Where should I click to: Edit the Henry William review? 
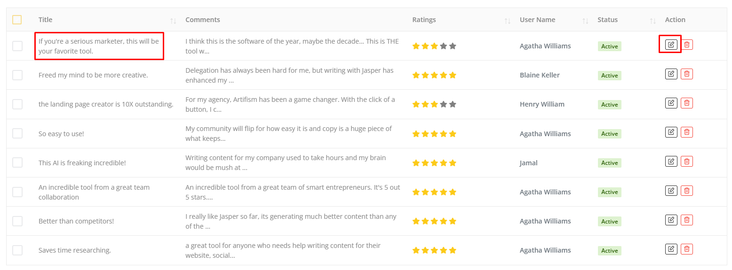[x=671, y=103]
